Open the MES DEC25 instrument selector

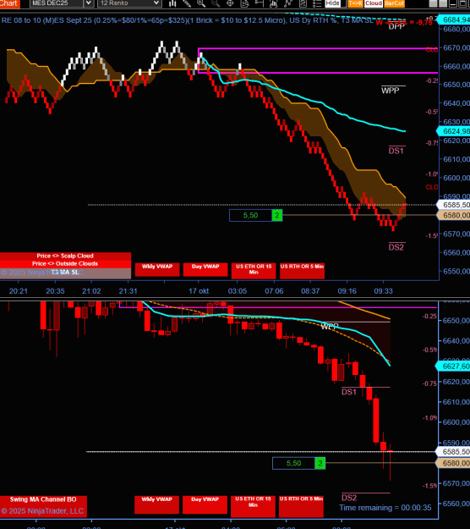pyautogui.click(x=57, y=3)
